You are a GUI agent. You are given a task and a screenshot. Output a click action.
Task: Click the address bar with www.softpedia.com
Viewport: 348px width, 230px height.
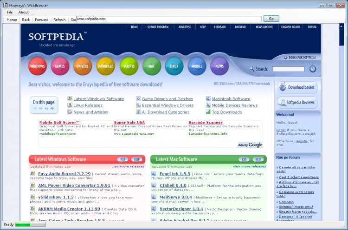pos(169,19)
